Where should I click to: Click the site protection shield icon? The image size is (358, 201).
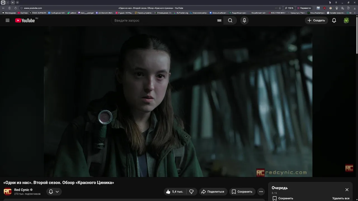pos(22,8)
